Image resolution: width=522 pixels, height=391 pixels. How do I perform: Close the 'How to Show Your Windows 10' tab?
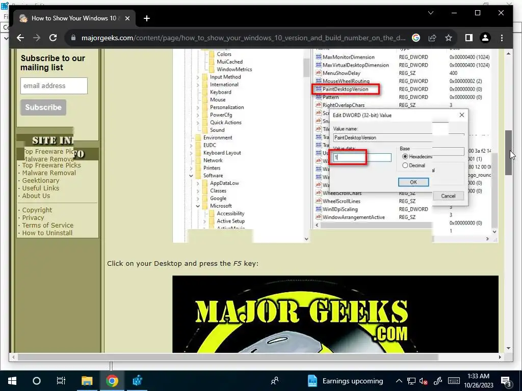[x=127, y=19]
